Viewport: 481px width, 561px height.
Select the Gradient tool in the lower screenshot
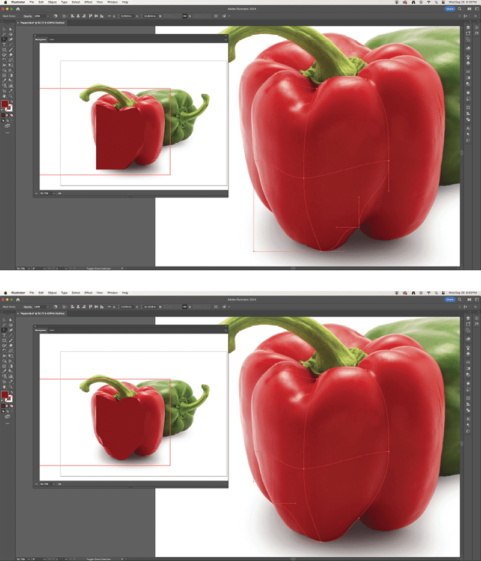pyautogui.click(x=11, y=366)
